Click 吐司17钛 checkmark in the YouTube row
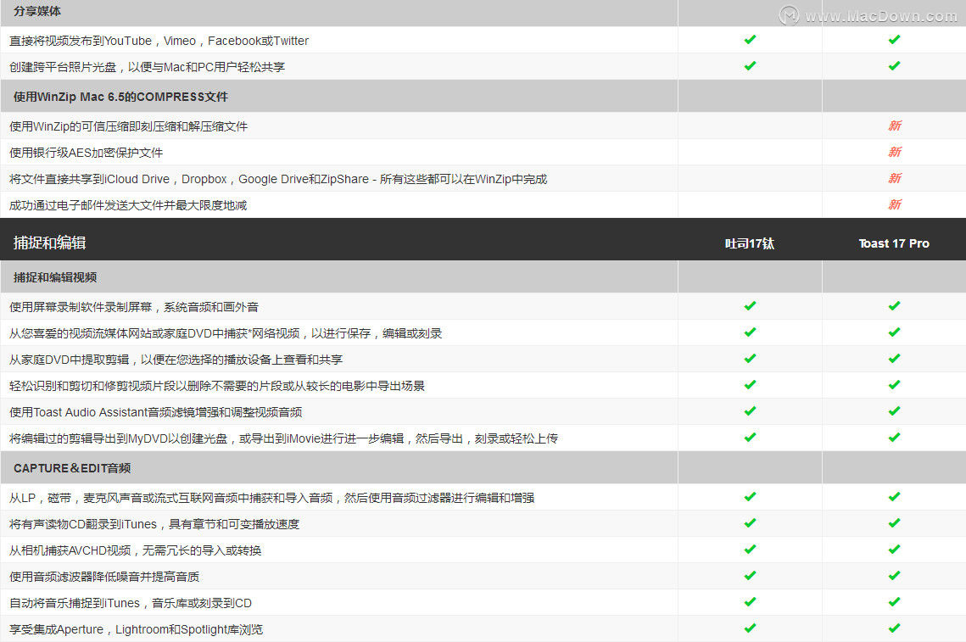This screenshot has width=966, height=642. [x=750, y=40]
